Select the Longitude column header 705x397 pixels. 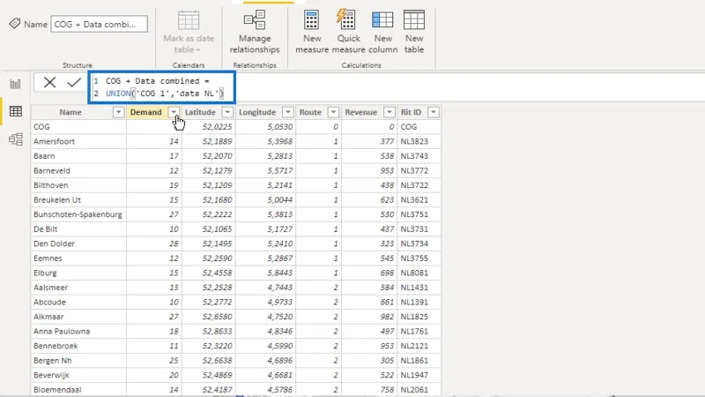tap(257, 112)
